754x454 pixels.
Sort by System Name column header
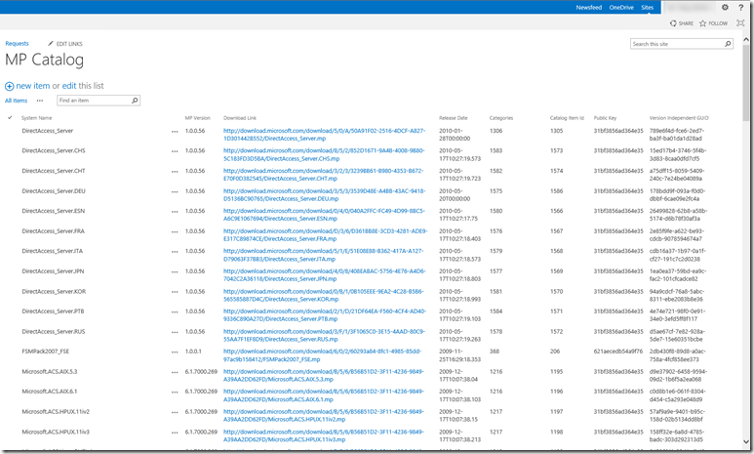click(36, 118)
